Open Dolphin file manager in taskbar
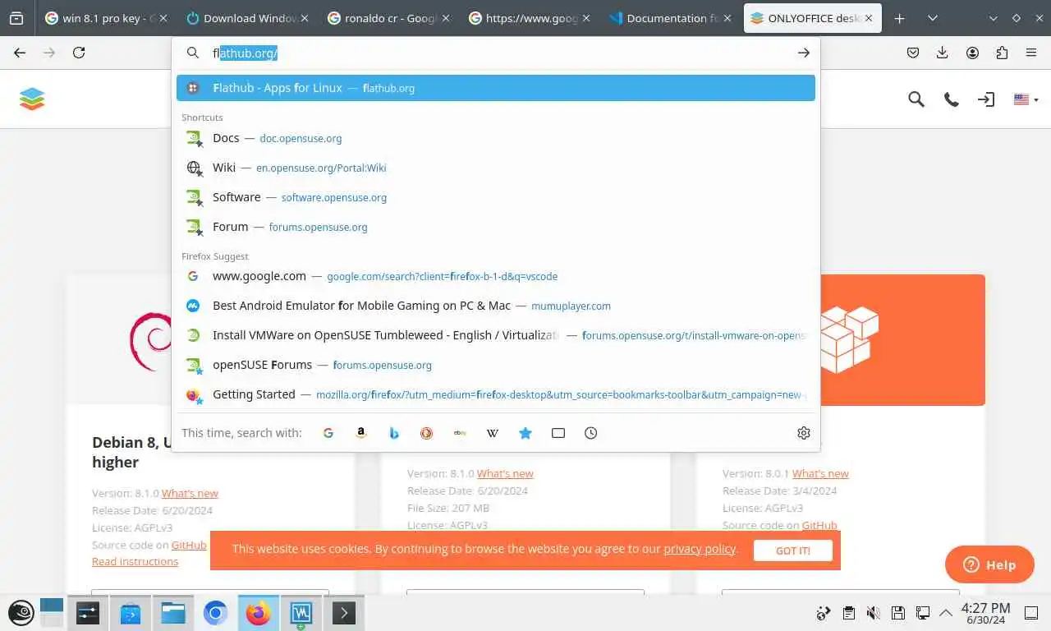This screenshot has width=1051, height=631. tap(172, 613)
